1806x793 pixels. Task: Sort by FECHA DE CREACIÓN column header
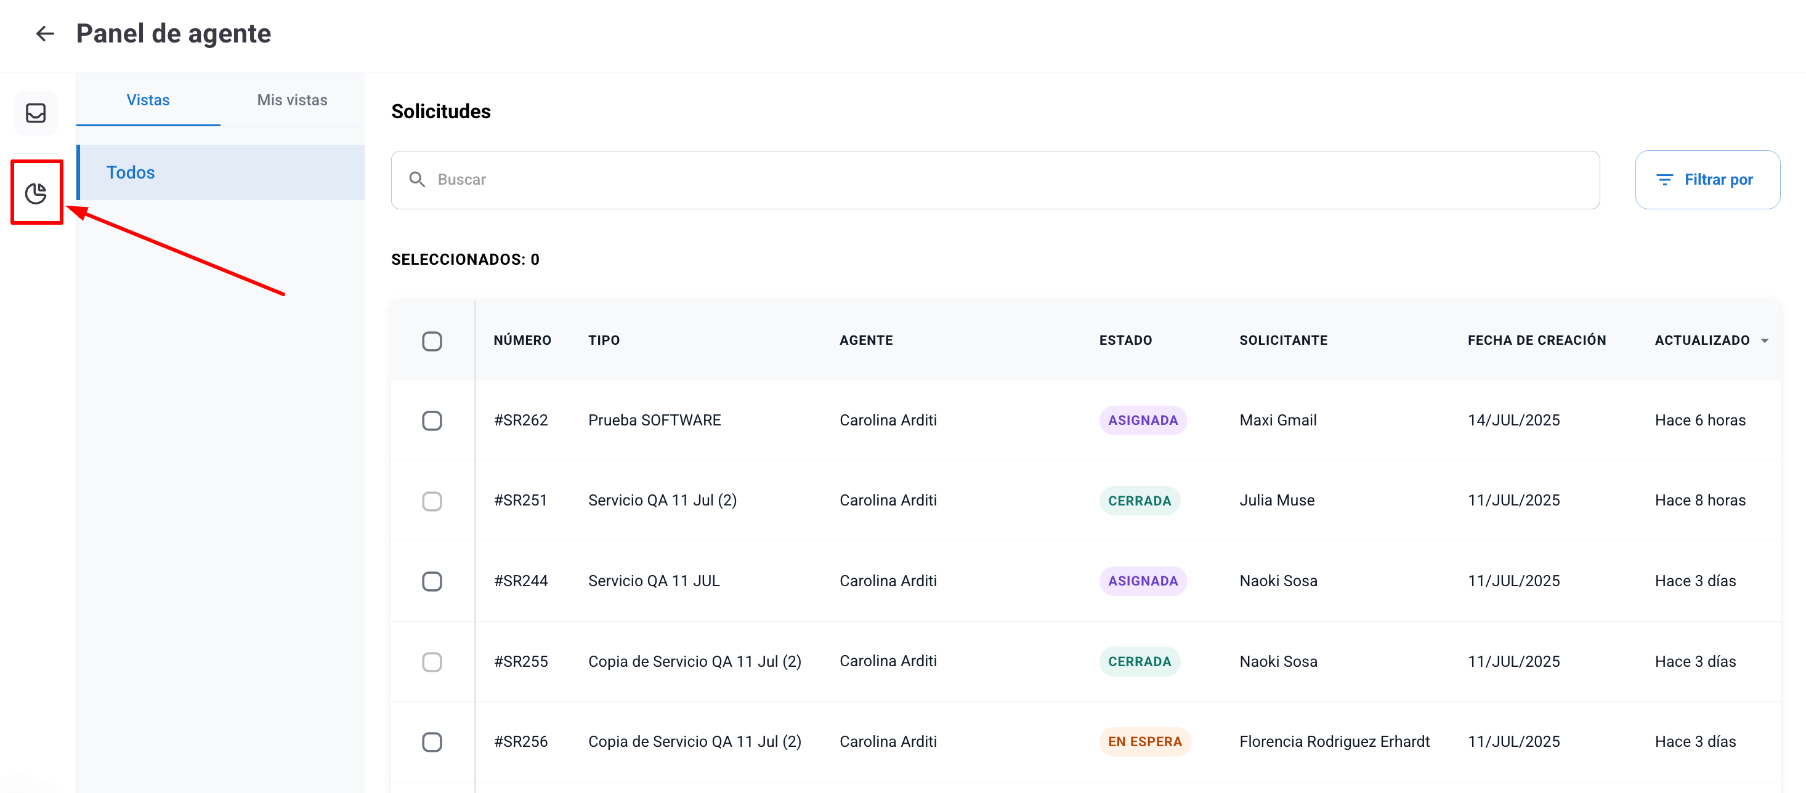(x=1536, y=340)
